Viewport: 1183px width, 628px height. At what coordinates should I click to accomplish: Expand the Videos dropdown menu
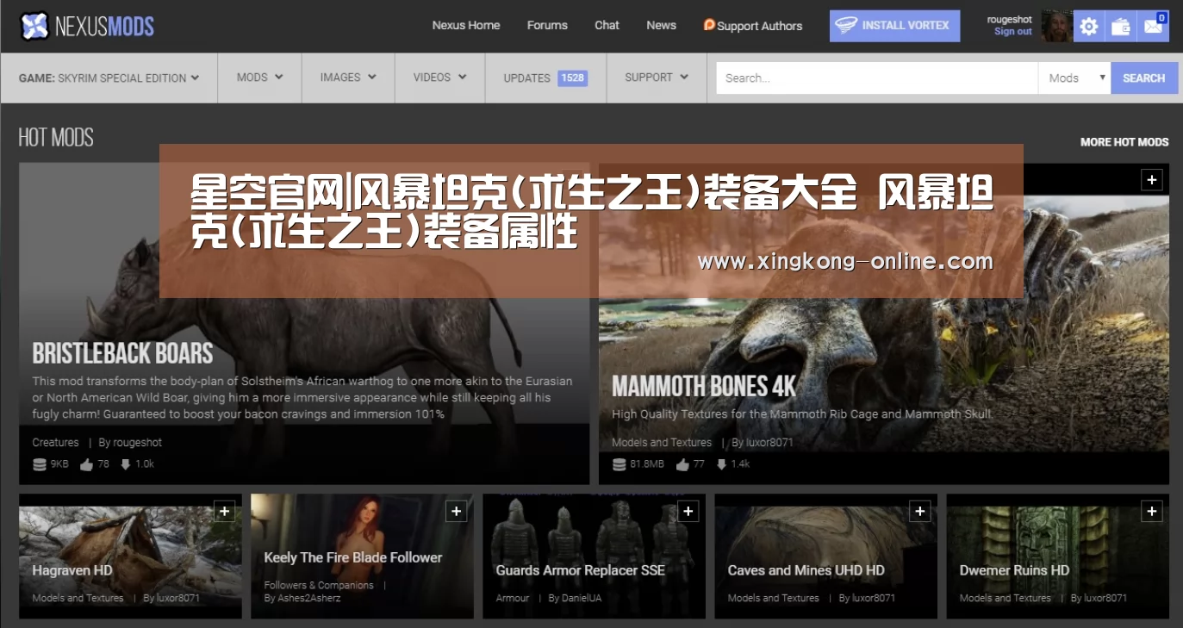(x=440, y=78)
